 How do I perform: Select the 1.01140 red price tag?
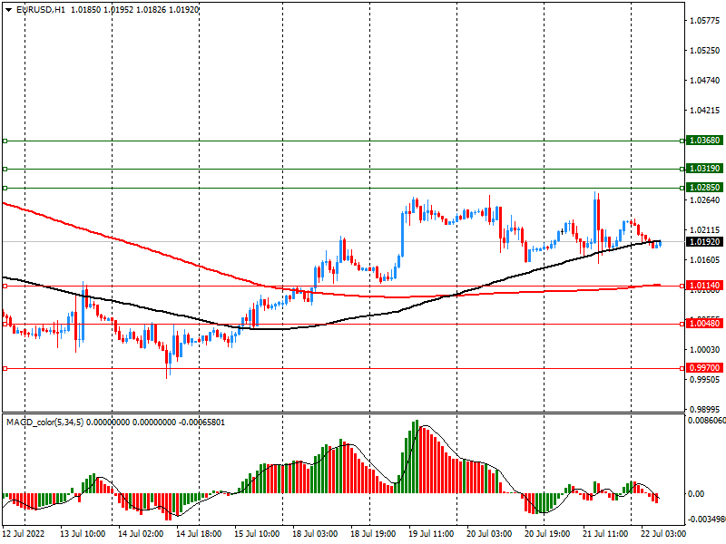tap(704, 286)
